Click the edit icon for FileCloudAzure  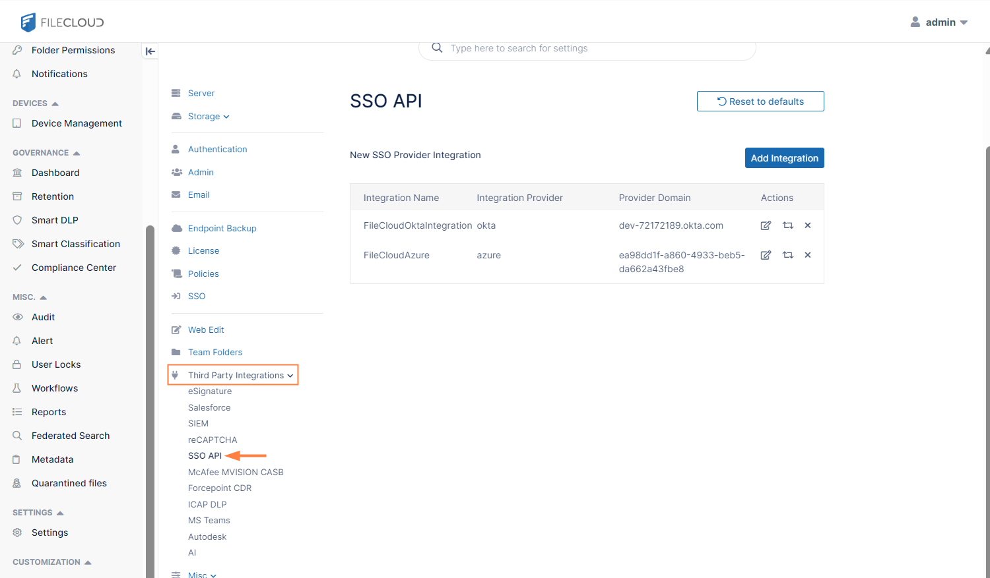point(766,255)
